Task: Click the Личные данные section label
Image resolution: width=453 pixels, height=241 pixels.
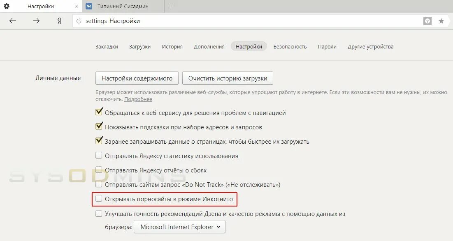Action: coord(58,78)
